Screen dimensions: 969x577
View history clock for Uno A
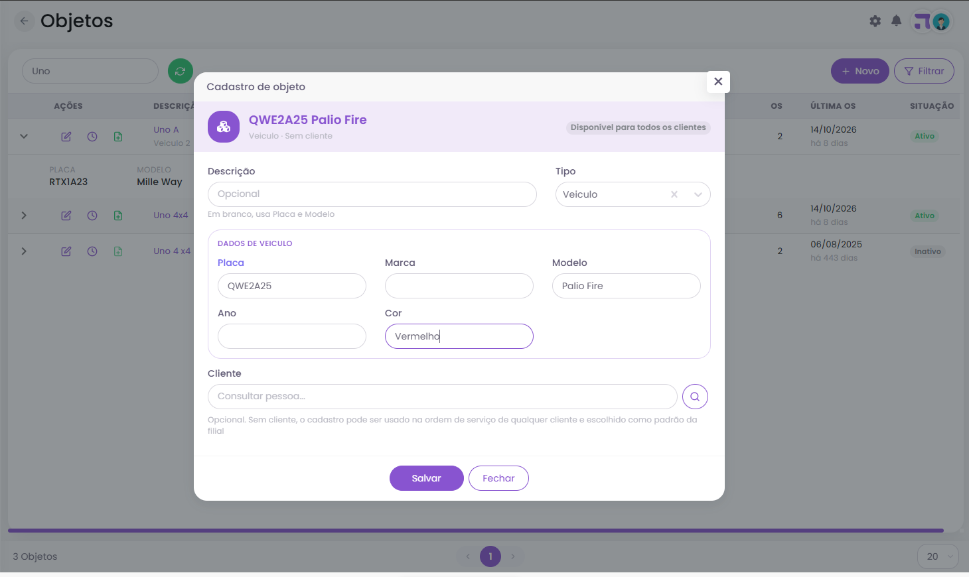tap(92, 137)
